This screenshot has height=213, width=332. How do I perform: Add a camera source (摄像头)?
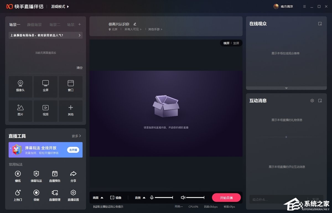pyautogui.click(x=20, y=87)
